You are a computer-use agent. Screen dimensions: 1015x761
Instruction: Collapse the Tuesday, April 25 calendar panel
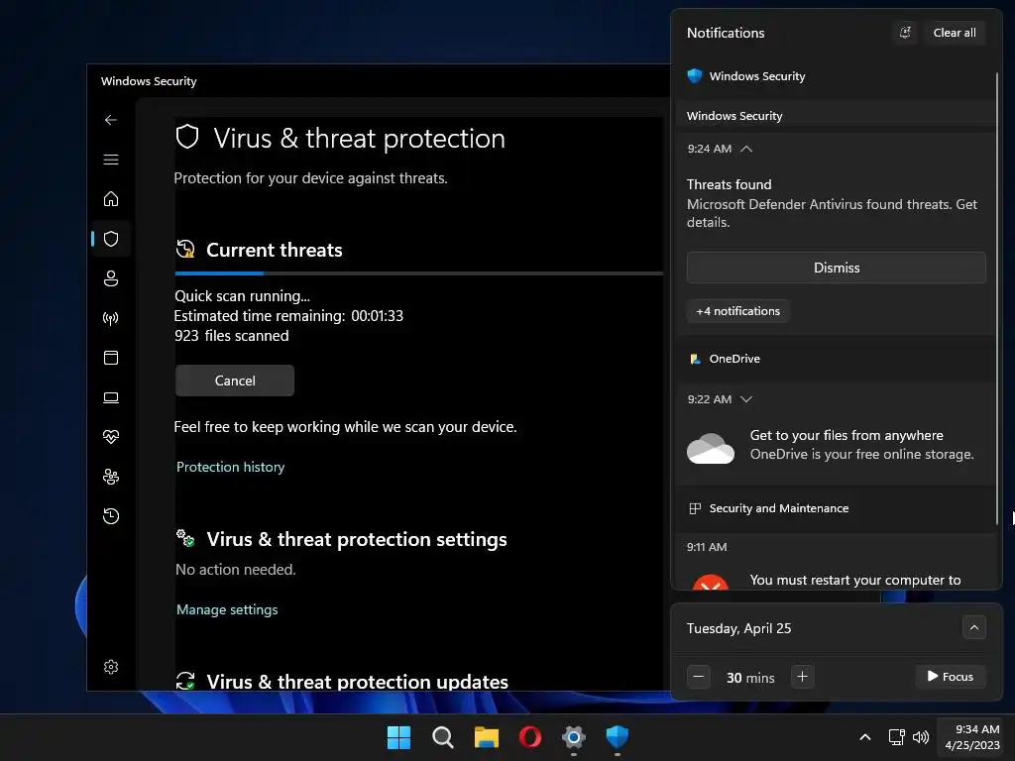(973, 627)
